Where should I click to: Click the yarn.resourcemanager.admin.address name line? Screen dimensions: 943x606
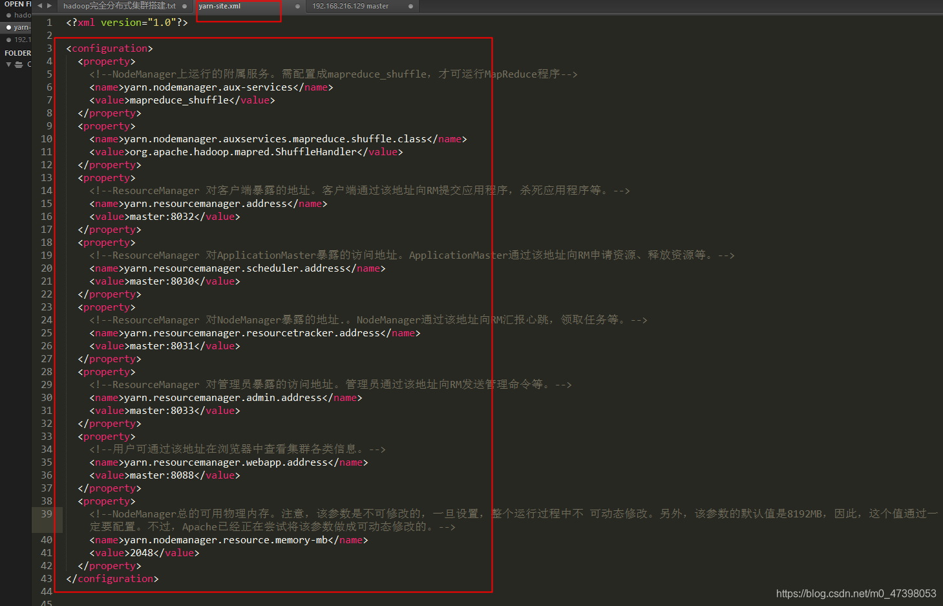click(226, 398)
